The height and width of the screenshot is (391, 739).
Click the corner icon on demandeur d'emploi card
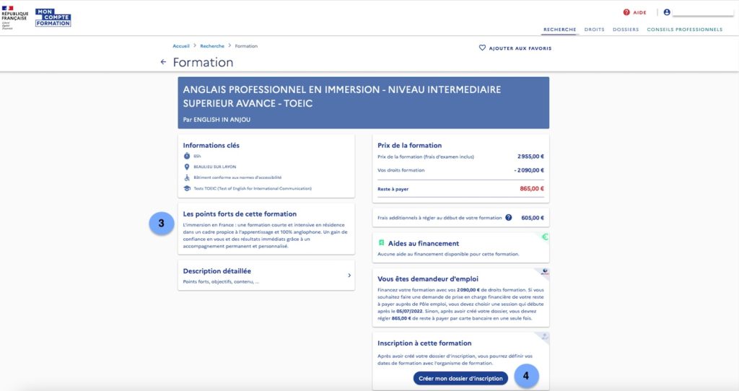click(545, 272)
